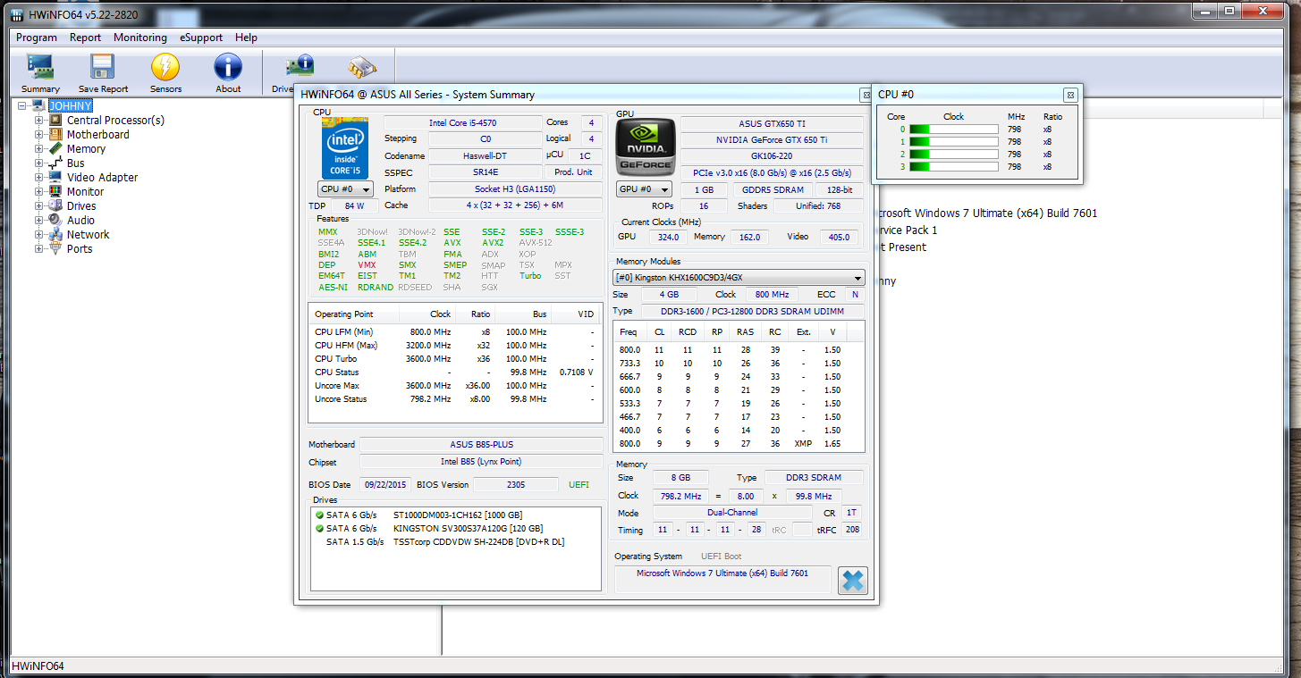The height and width of the screenshot is (678, 1301).
Task: Open the eSupport menu
Action: pos(201,38)
